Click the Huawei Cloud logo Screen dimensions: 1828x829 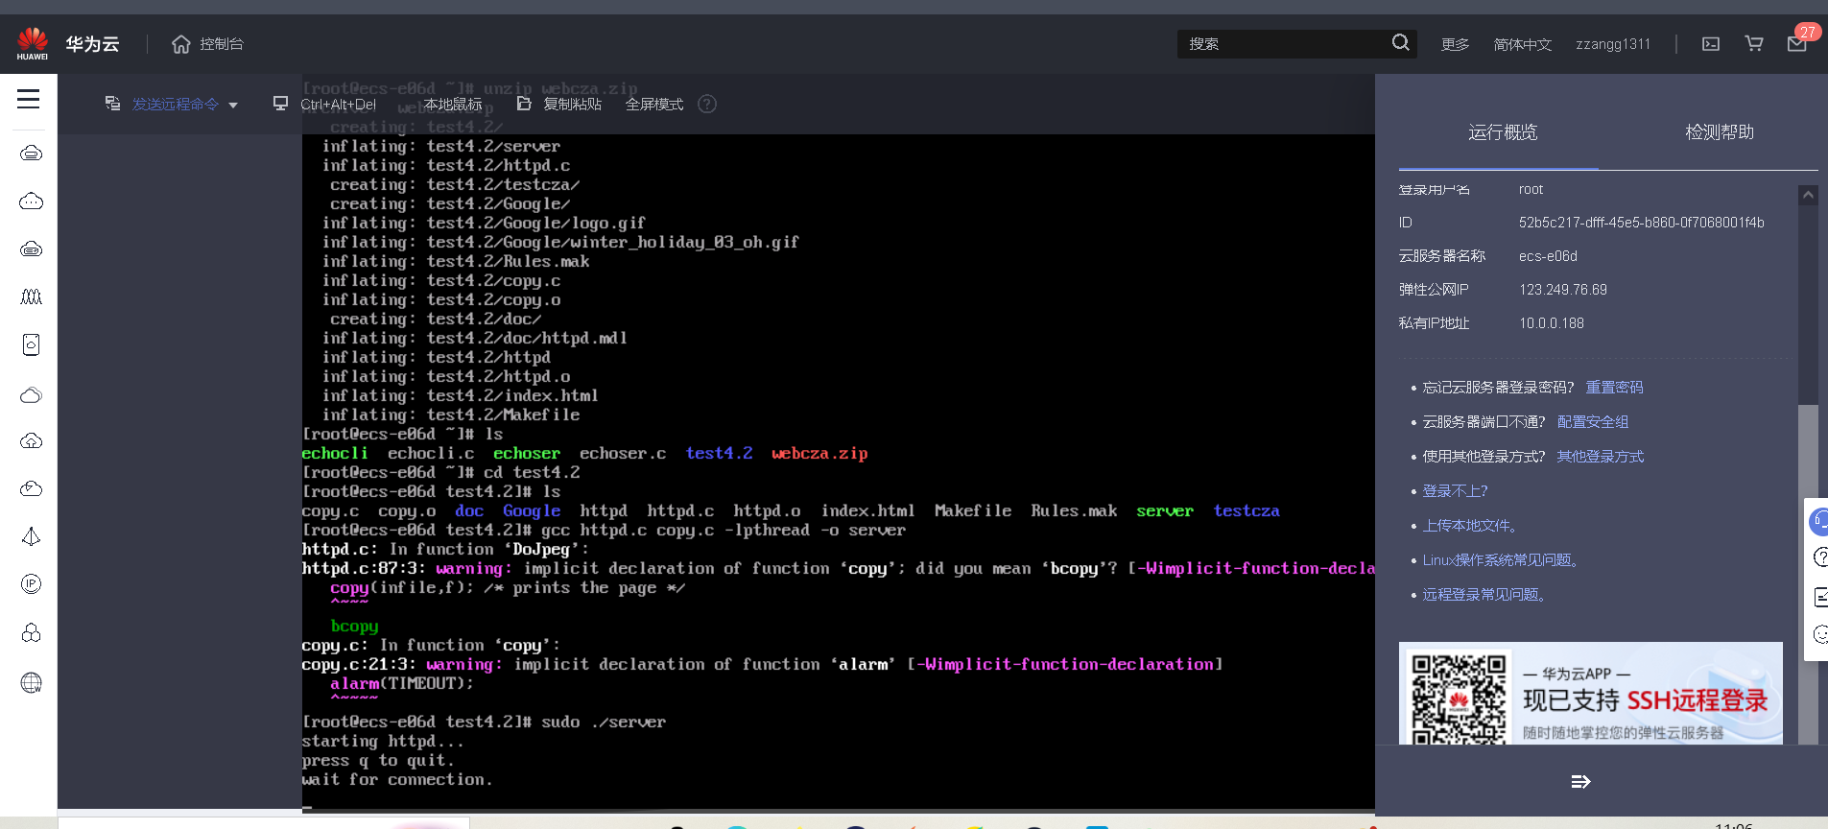coord(32,43)
